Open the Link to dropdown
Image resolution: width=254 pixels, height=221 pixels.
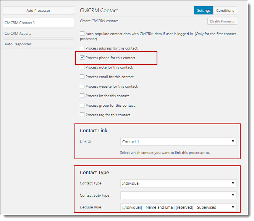[178, 142]
